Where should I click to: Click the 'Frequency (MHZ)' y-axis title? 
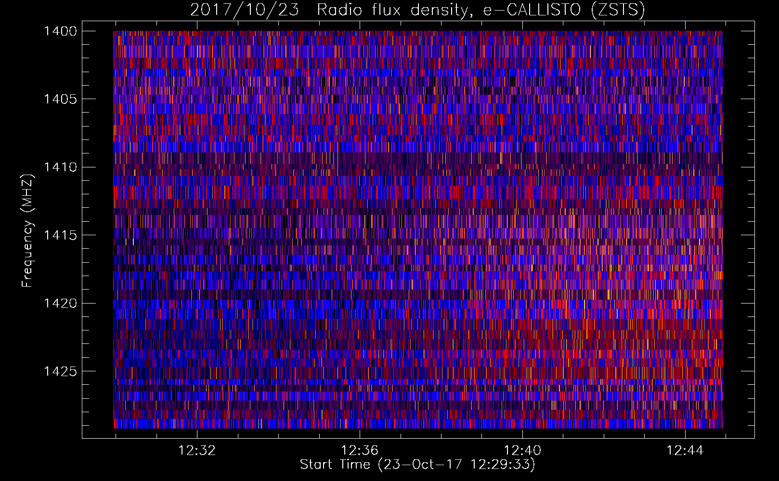coord(28,231)
